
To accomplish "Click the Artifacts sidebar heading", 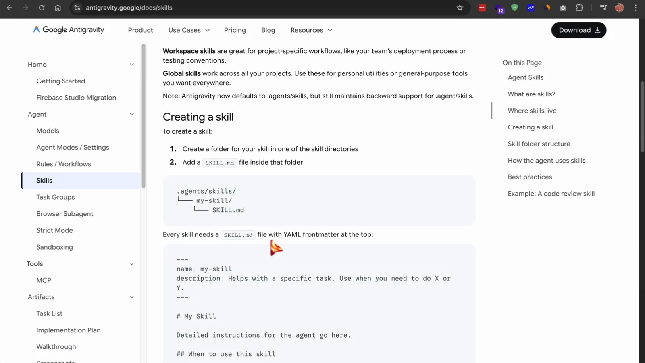I will coord(41,297).
